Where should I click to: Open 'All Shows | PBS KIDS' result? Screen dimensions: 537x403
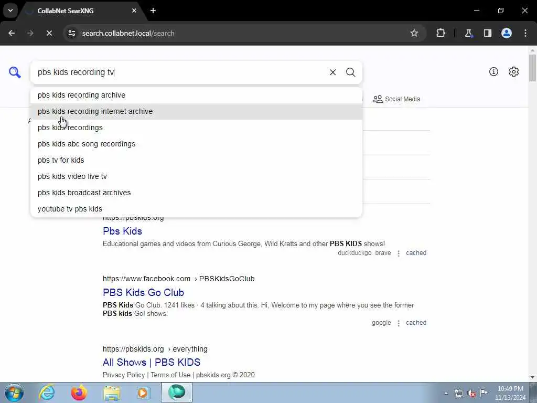152,362
